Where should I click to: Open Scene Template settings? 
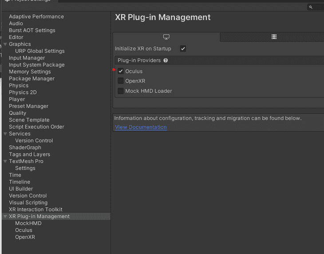pyautogui.click(x=29, y=120)
